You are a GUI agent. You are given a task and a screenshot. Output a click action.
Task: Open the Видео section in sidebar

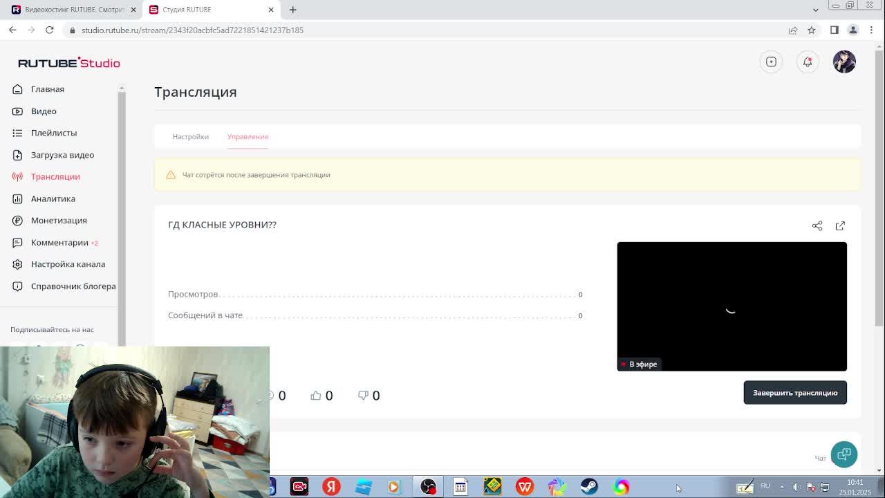[44, 111]
